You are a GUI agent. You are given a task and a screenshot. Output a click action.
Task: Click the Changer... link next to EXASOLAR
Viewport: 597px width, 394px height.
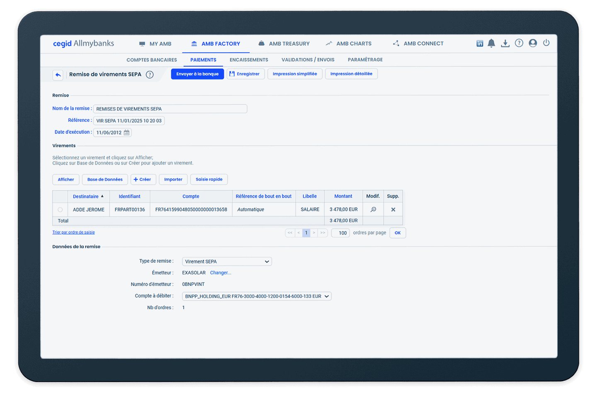221,272
